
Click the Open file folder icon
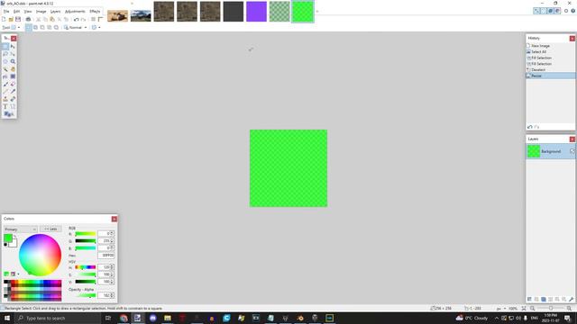coord(11,19)
